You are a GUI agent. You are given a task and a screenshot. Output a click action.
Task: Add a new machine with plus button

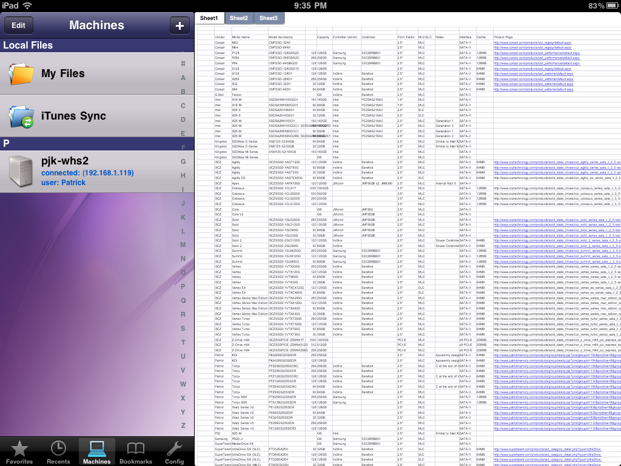click(x=180, y=25)
